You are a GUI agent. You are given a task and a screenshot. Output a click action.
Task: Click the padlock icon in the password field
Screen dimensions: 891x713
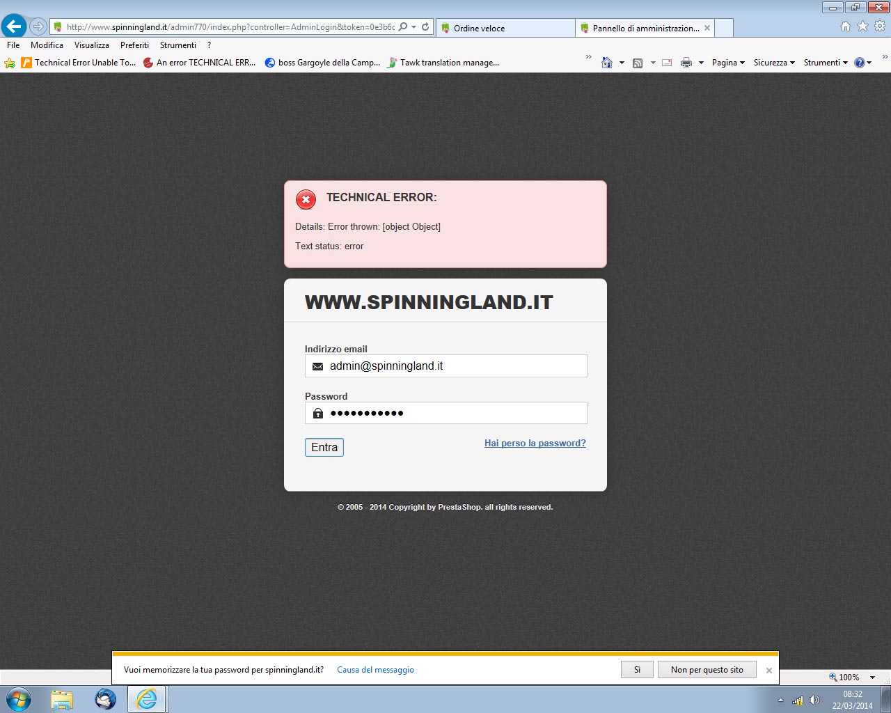point(318,413)
